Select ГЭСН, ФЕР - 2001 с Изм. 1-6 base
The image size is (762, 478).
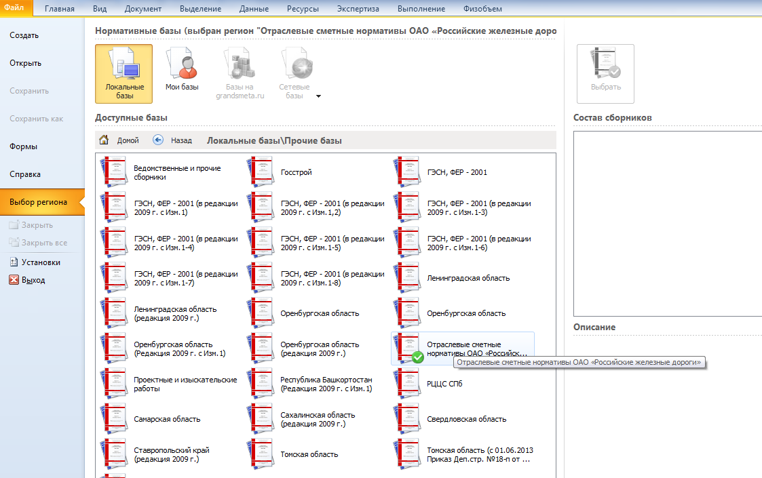(463, 243)
